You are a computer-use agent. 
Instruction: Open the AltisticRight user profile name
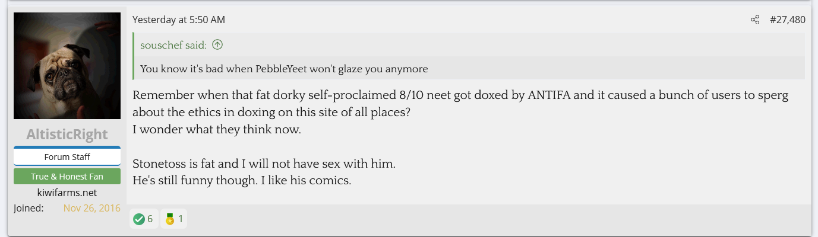[67, 134]
